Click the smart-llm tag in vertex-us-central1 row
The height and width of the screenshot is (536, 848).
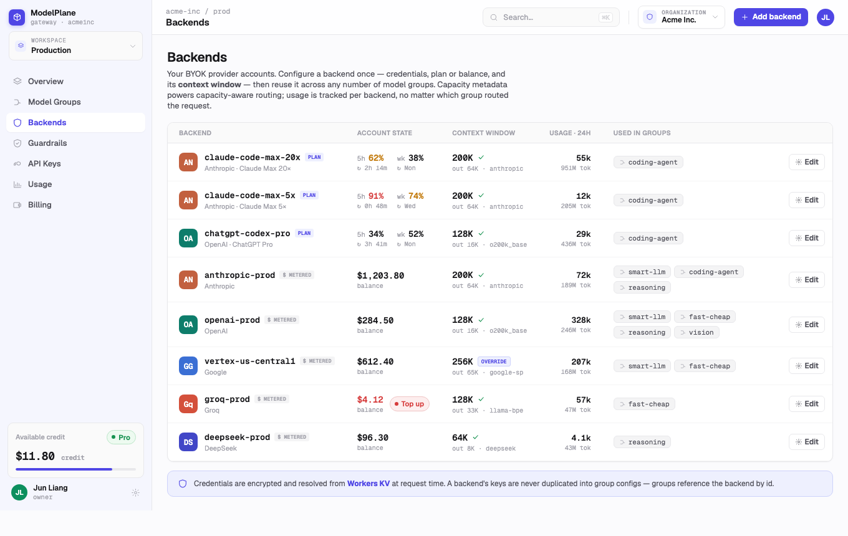point(642,366)
